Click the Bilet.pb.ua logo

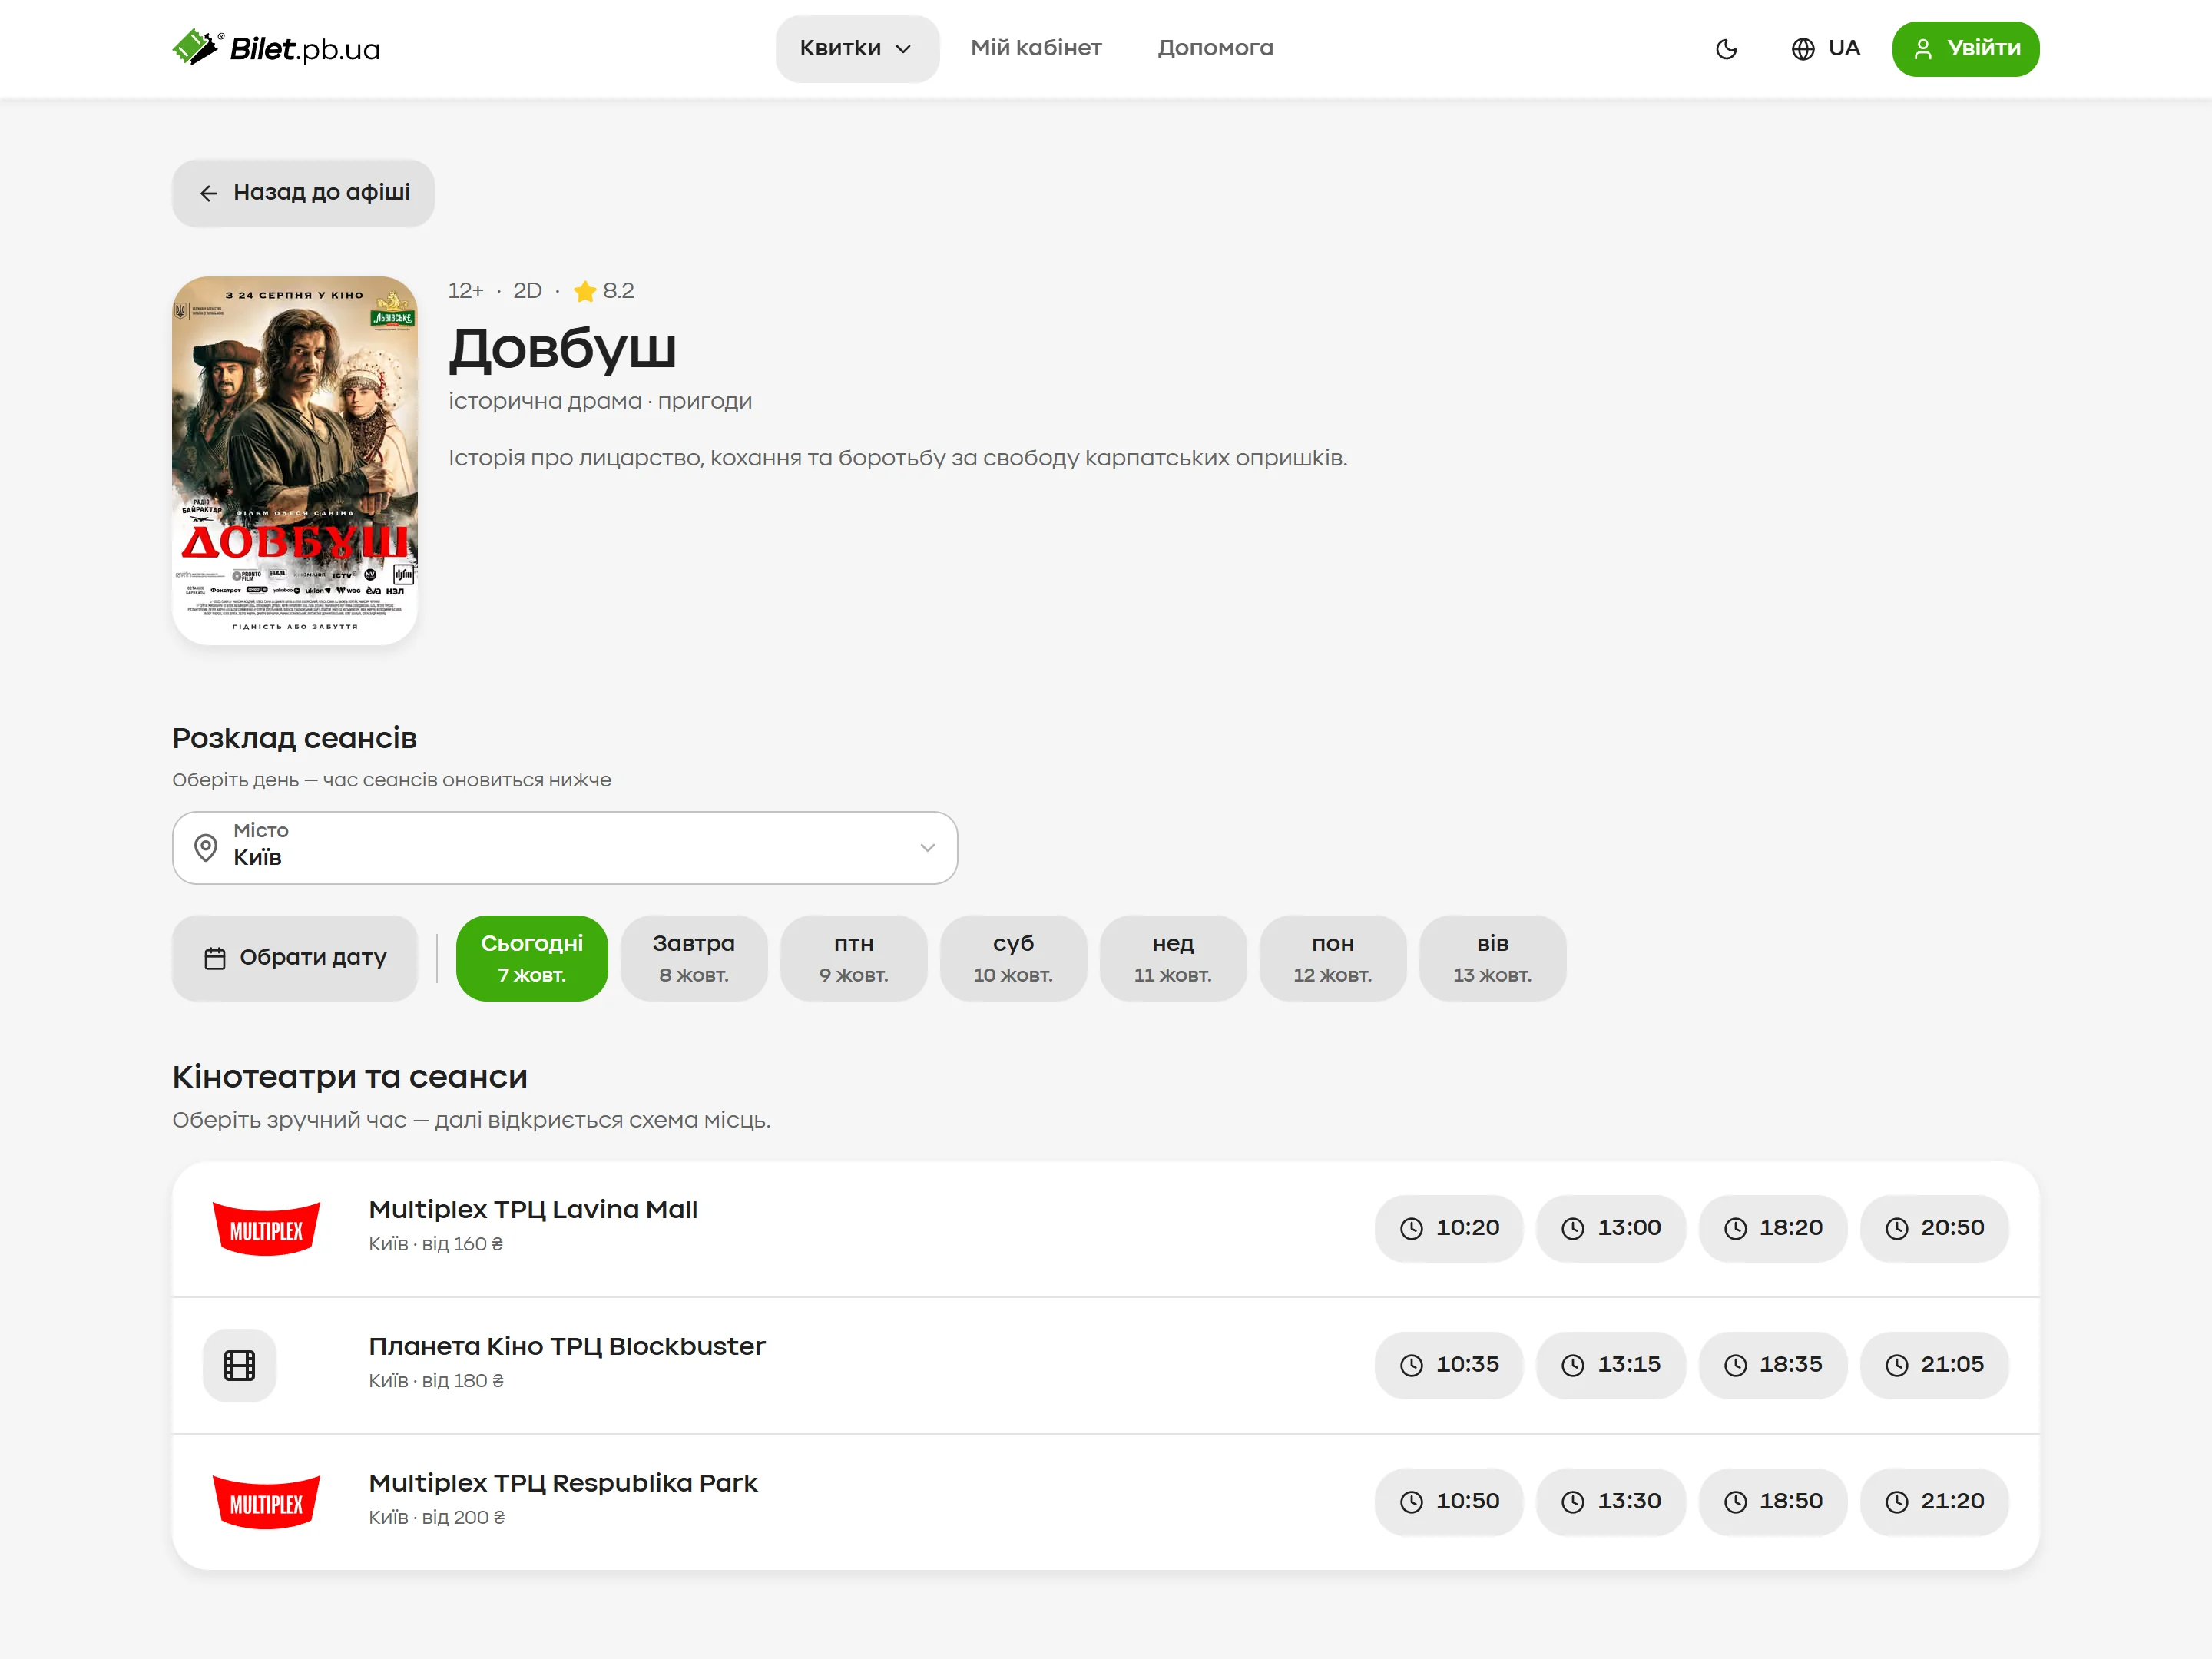pyautogui.click(x=276, y=48)
